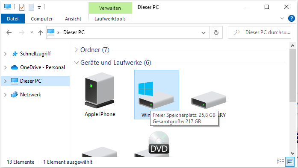Maximize the Dieser PC window

click(267, 7)
